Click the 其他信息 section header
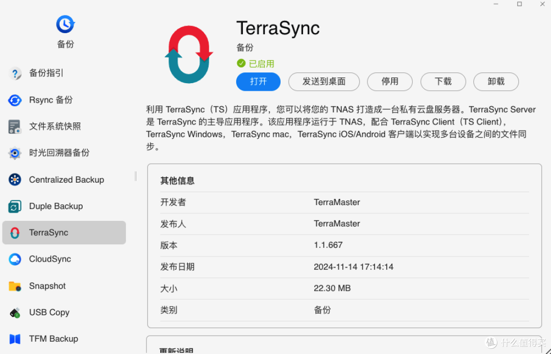The height and width of the screenshot is (354, 551). (x=178, y=181)
